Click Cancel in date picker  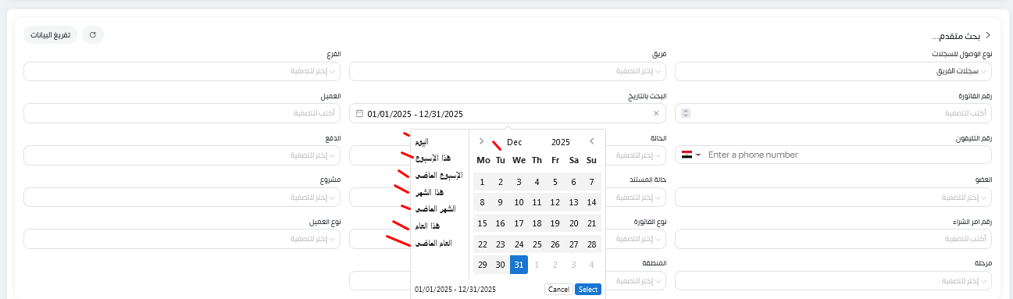tap(558, 289)
